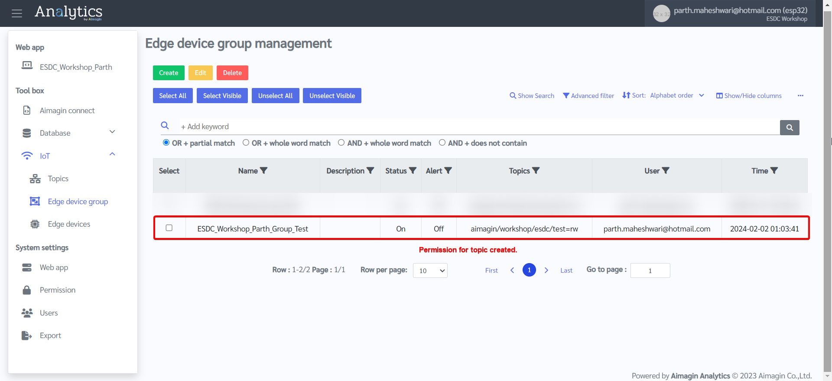Filter the Topics column with funnel icon
The width and height of the screenshot is (832, 381).
536,171
